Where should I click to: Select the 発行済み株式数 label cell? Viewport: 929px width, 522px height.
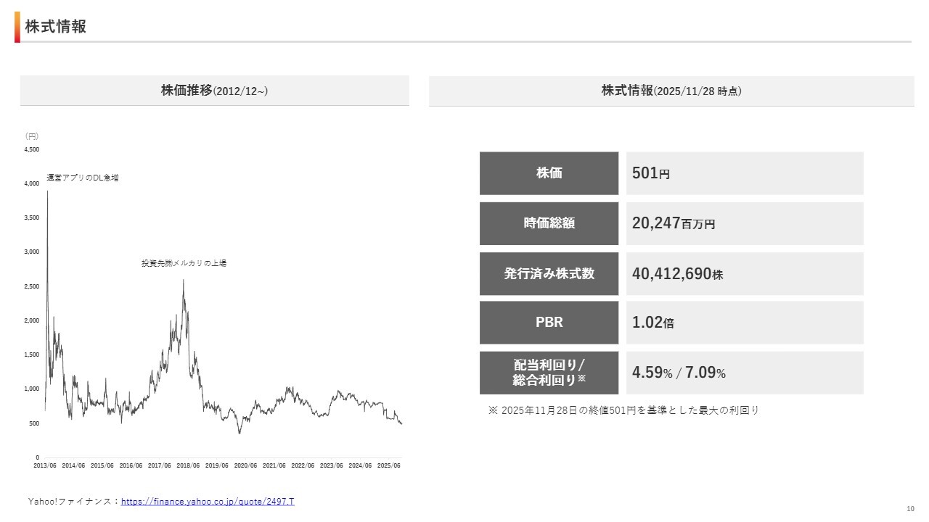(549, 273)
